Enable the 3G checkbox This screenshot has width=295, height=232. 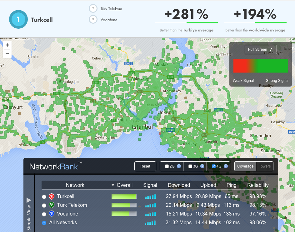[190, 166]
